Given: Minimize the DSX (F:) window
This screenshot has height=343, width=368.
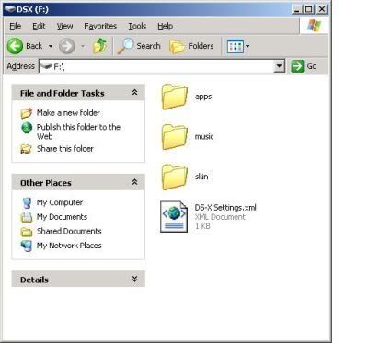Looking at the screenshot, I should point(297,9).
